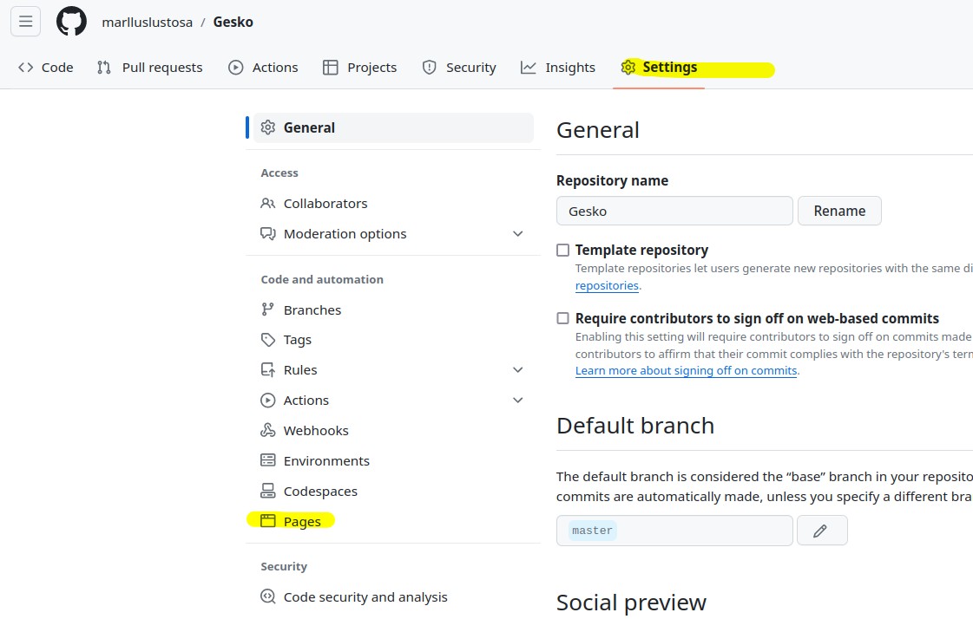Click the Rename button
This screenshot has height=619, width=973.
[x=838, y=210]
